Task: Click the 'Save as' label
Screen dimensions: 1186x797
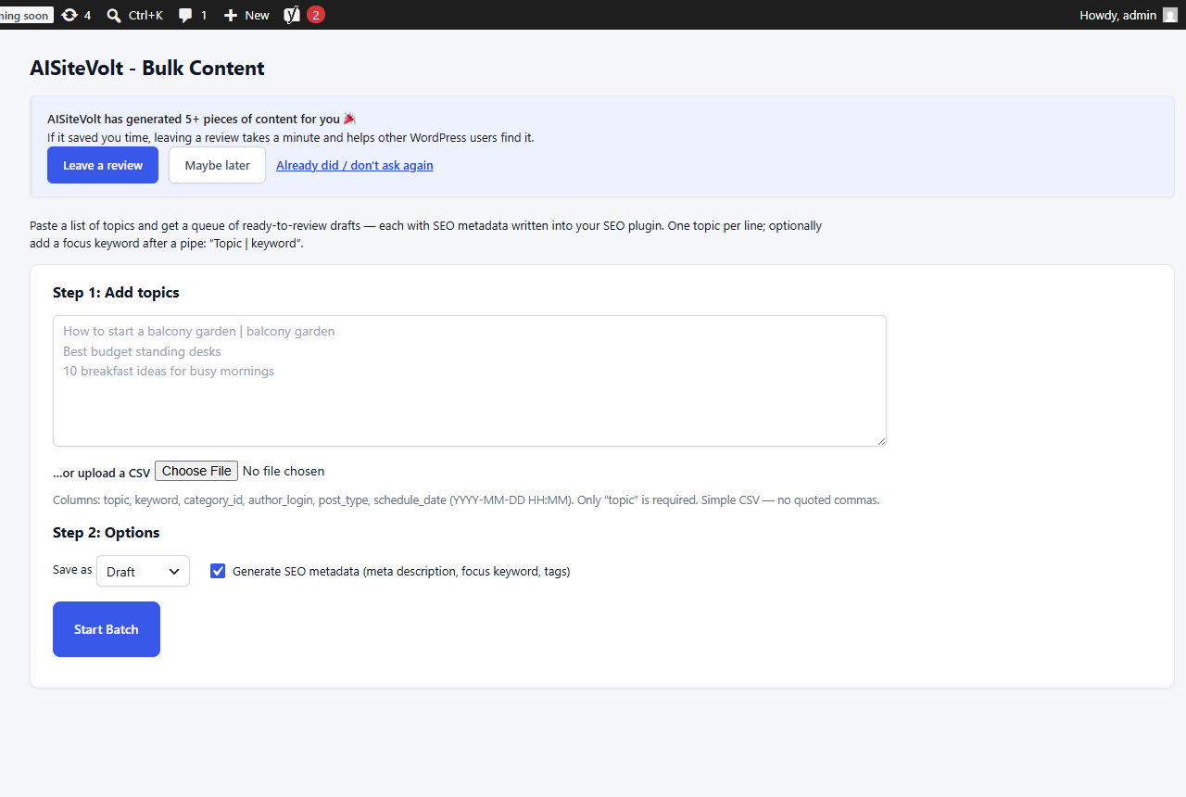Action: click(x=72, y=569)
